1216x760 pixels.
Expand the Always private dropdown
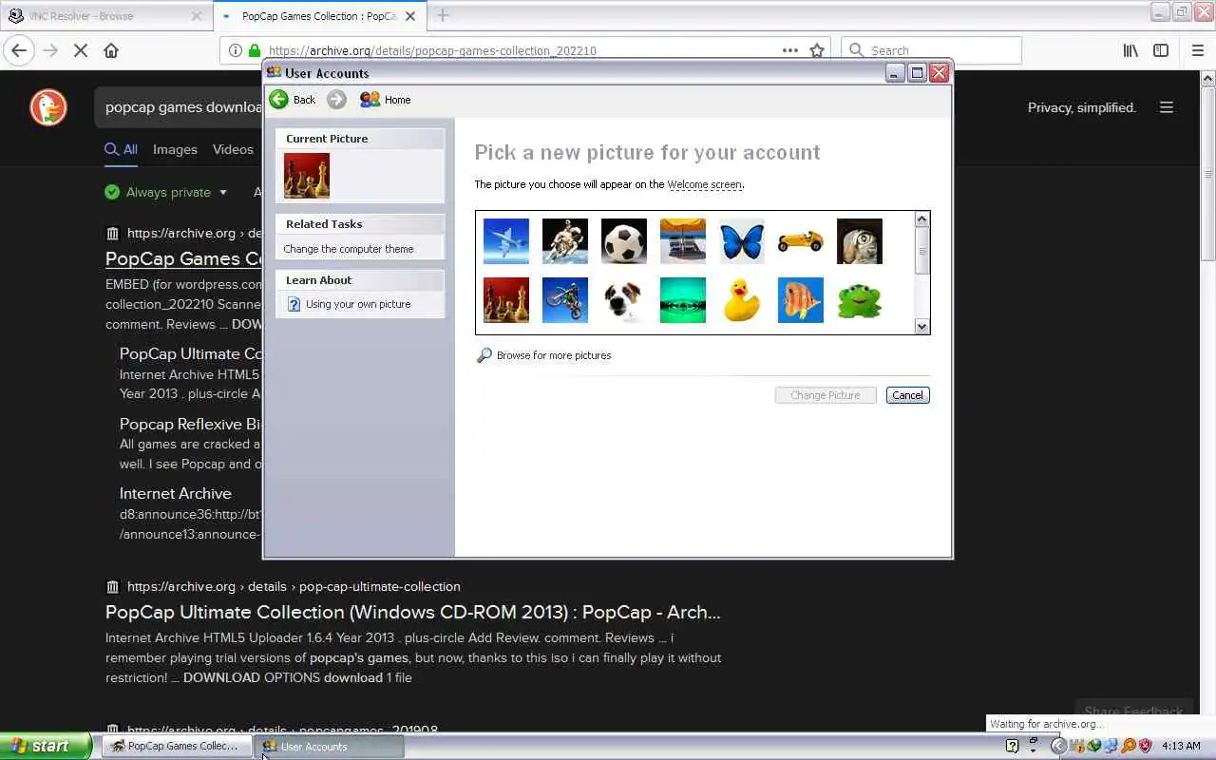pos(166,192)
